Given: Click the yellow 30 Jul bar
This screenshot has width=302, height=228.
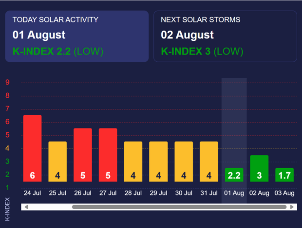Looking at the screenshot, I should 184,162.
